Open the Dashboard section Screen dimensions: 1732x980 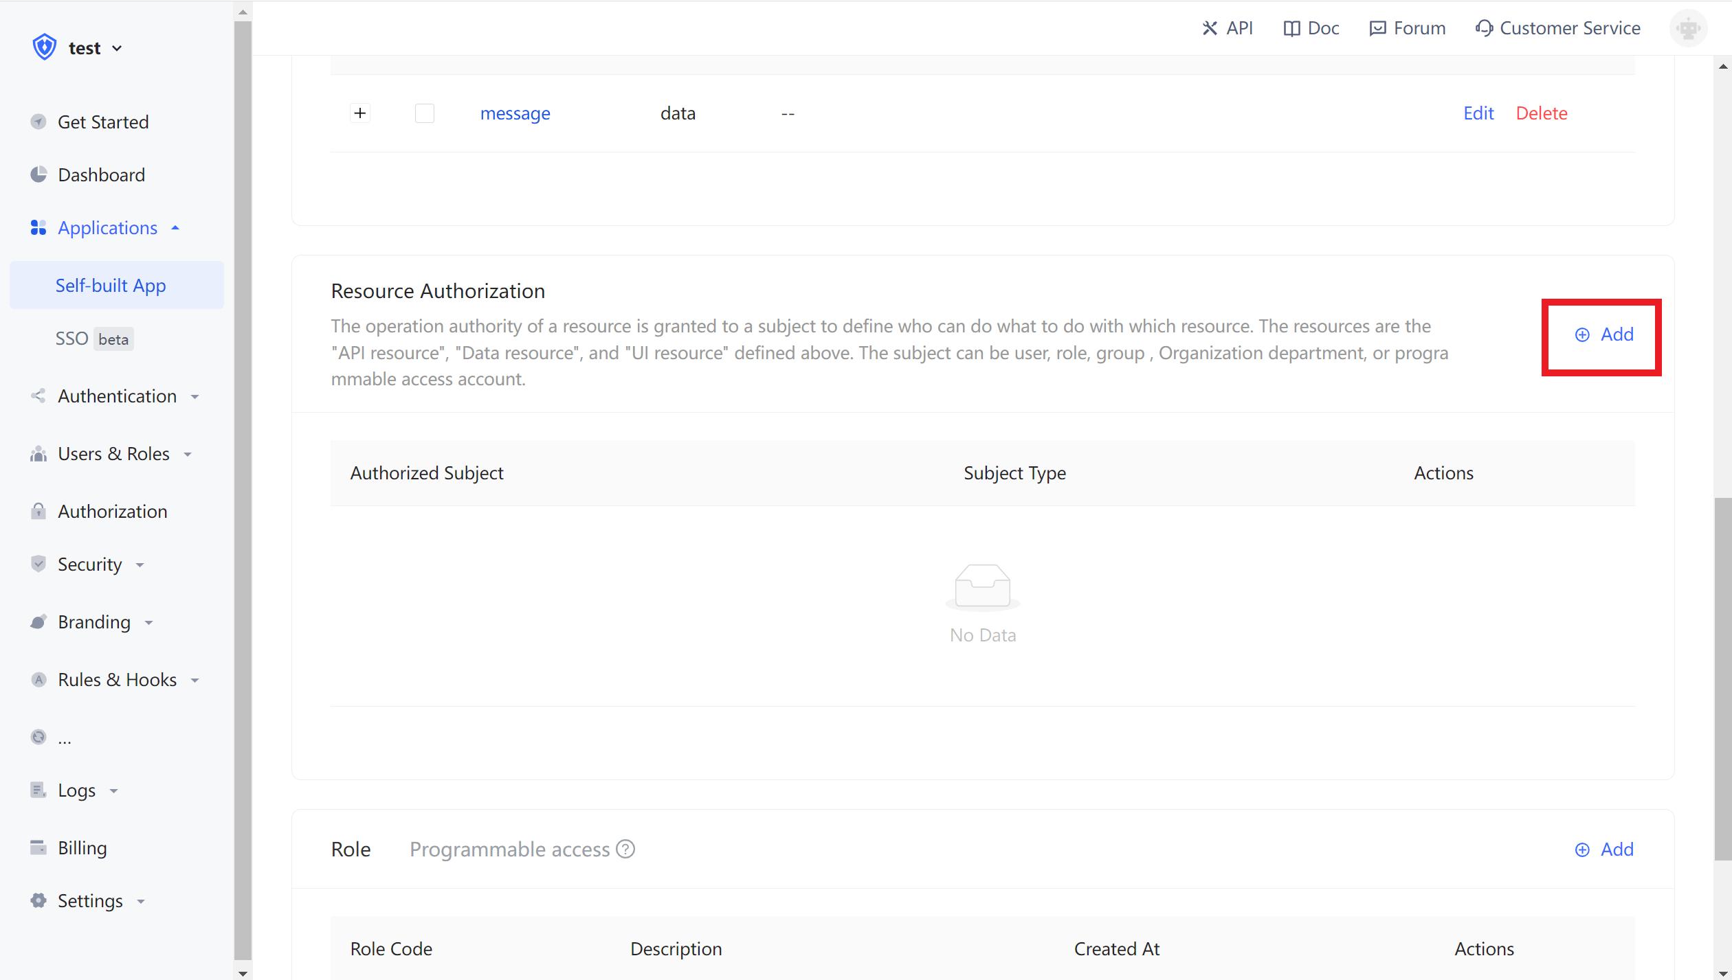coord(102,174)
